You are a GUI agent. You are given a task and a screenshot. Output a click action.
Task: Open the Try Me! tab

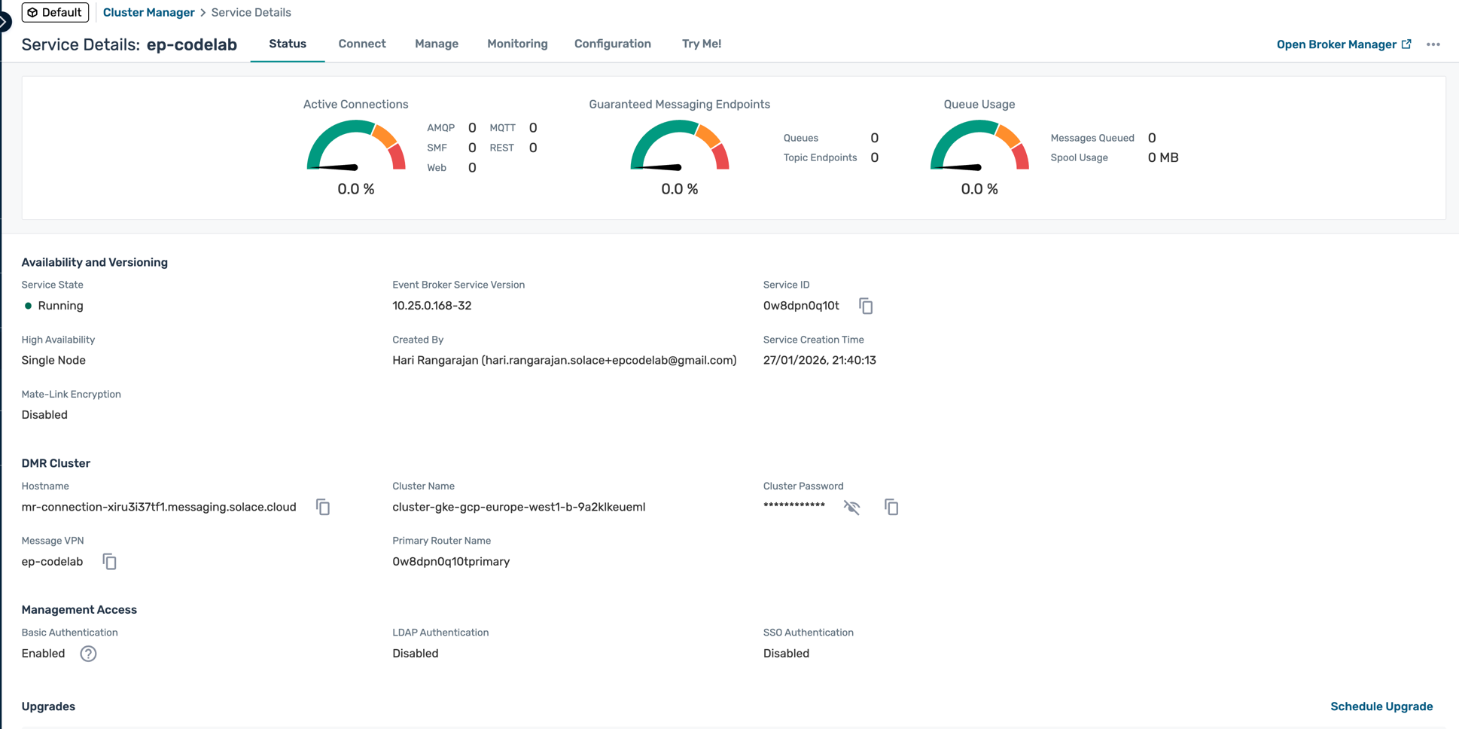[701, 44]
